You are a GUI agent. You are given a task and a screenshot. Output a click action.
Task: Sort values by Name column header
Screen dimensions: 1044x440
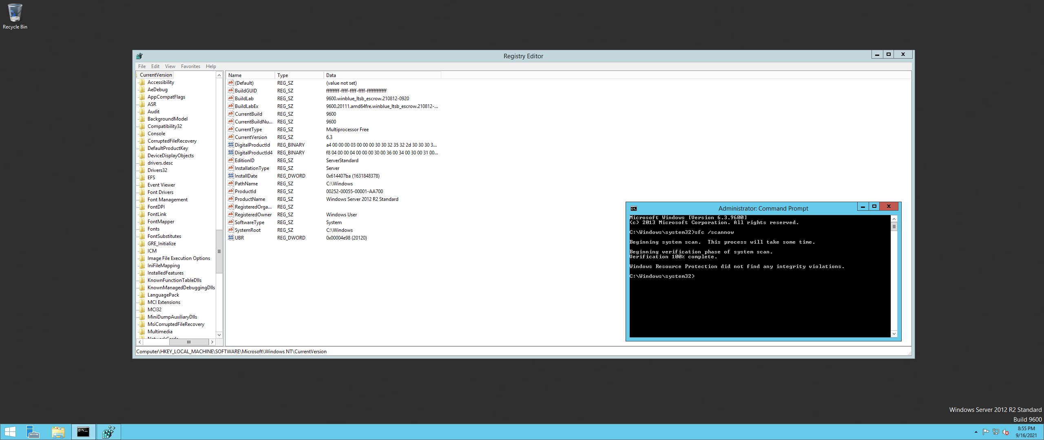(250, 75)
